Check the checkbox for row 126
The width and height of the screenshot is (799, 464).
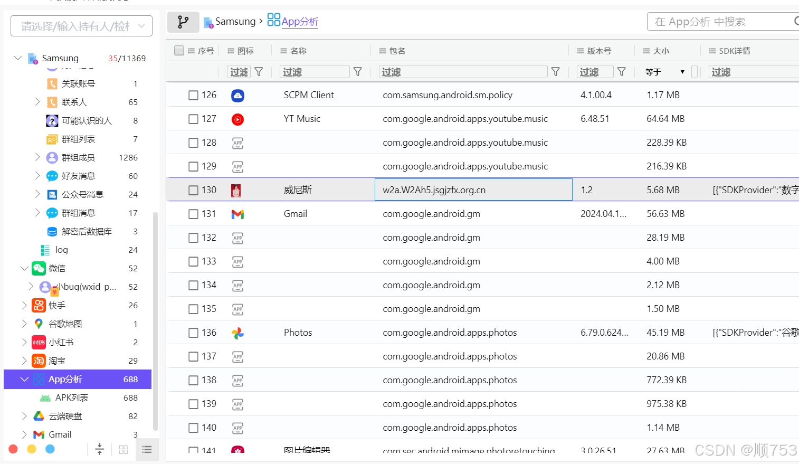[x=193, y=95]
